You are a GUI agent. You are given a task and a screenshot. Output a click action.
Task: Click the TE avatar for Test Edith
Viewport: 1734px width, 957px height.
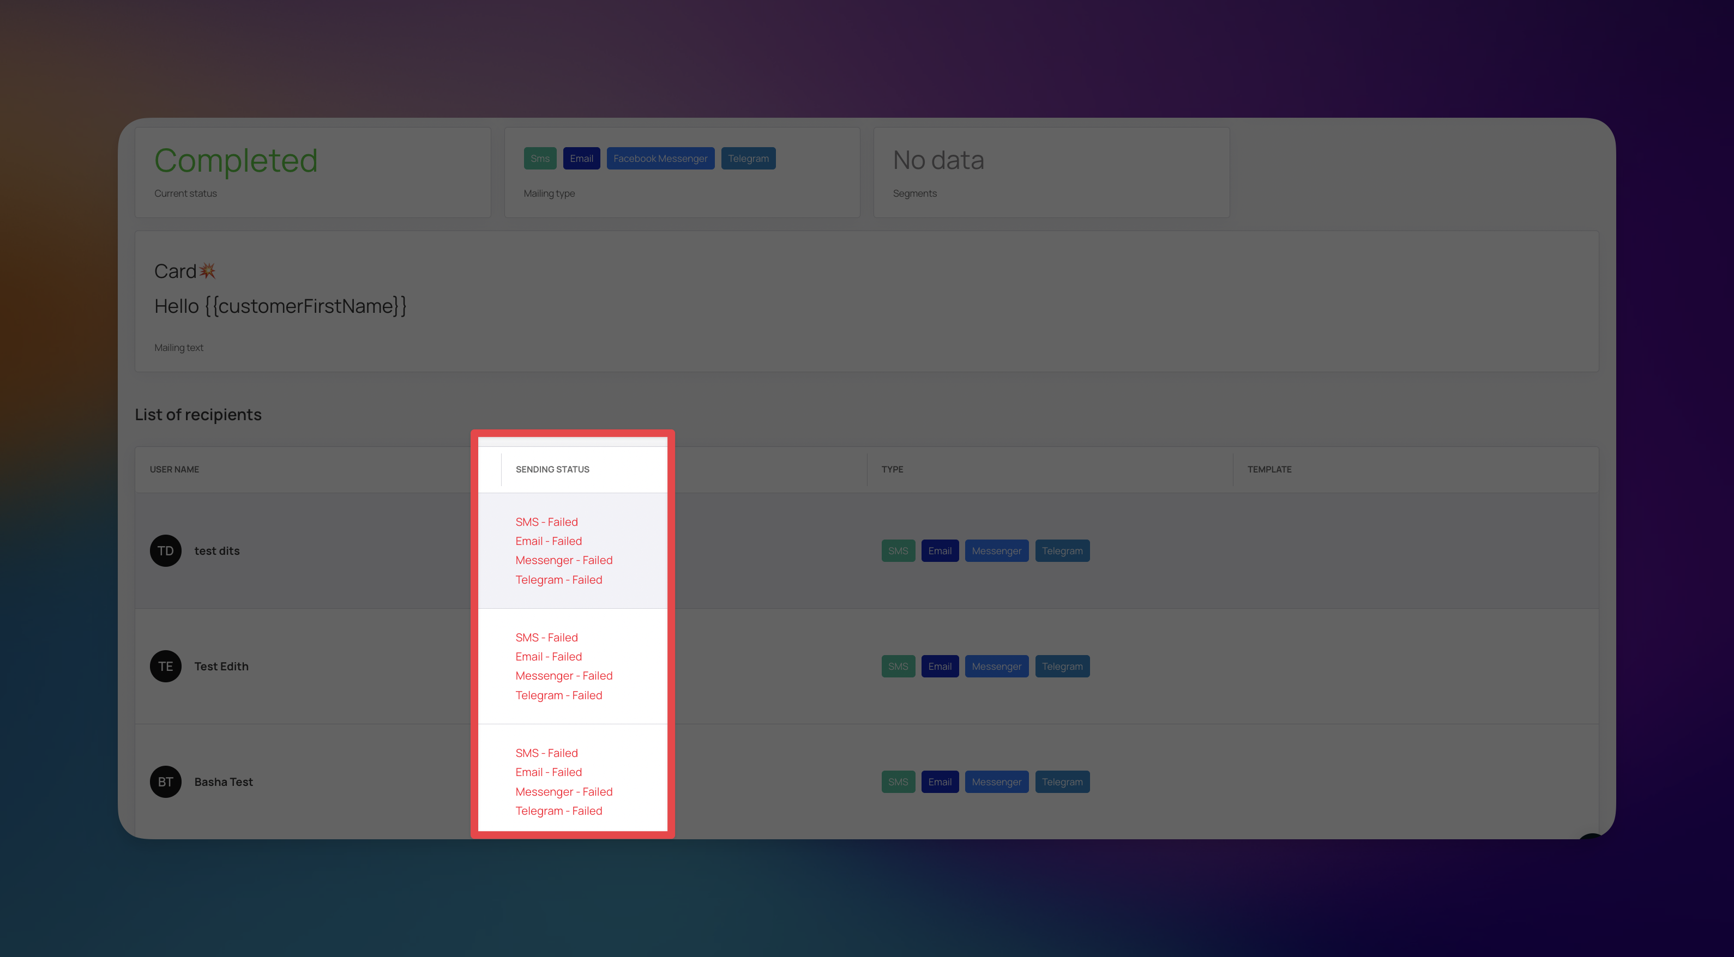[x=166, y=667]
